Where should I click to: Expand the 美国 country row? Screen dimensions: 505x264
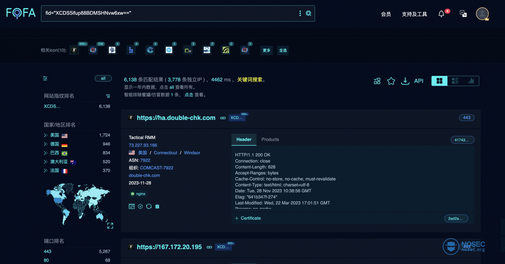pyautogui.click(x=46, y=135)
